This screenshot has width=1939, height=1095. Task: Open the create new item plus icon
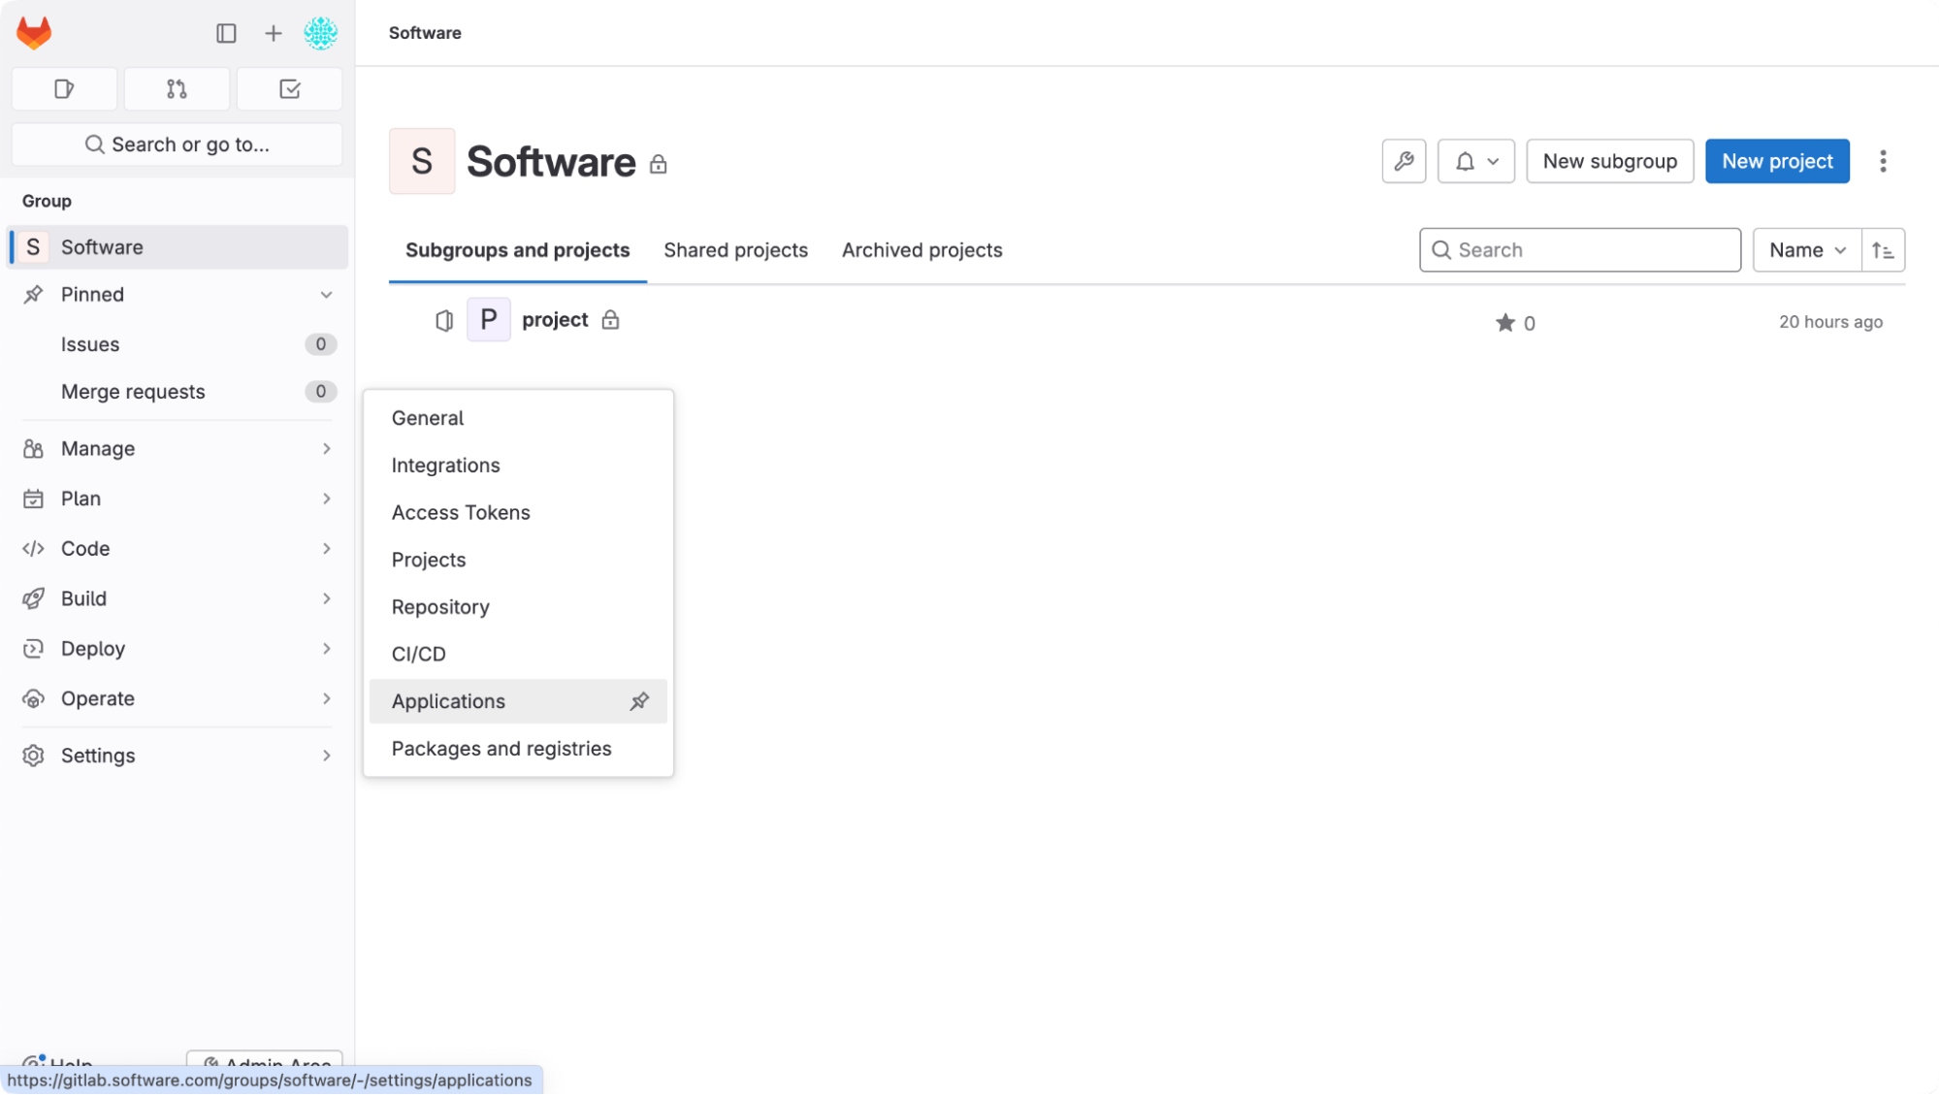point(273,33)
